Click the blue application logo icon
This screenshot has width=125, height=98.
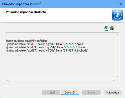(117, 15)
